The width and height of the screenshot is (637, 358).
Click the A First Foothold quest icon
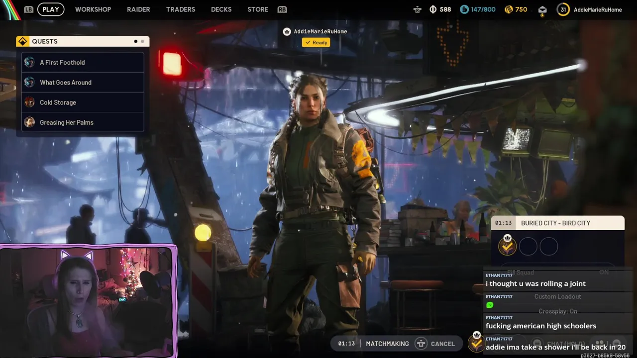click(x=29, y=62)
